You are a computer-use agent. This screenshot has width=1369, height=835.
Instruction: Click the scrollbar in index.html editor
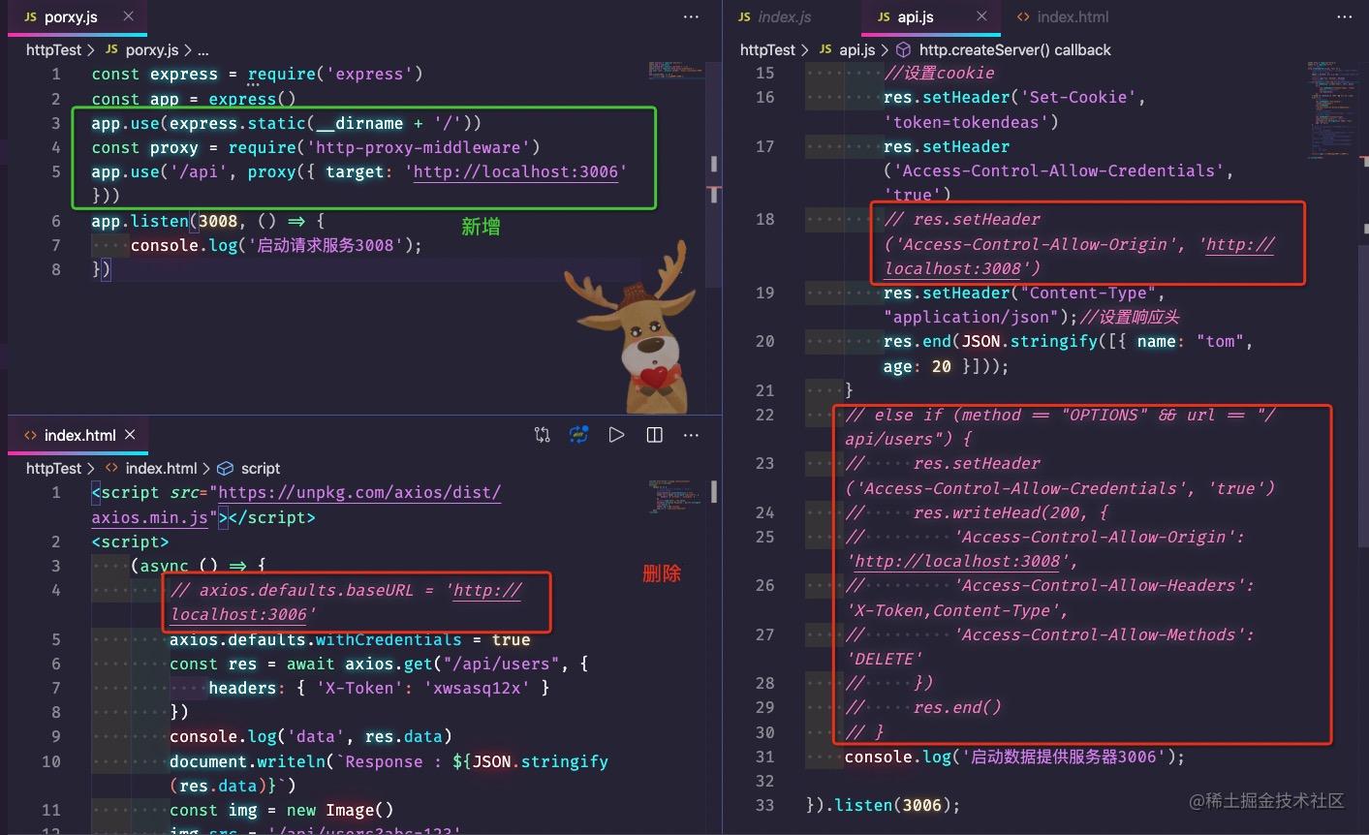point(714,492)
